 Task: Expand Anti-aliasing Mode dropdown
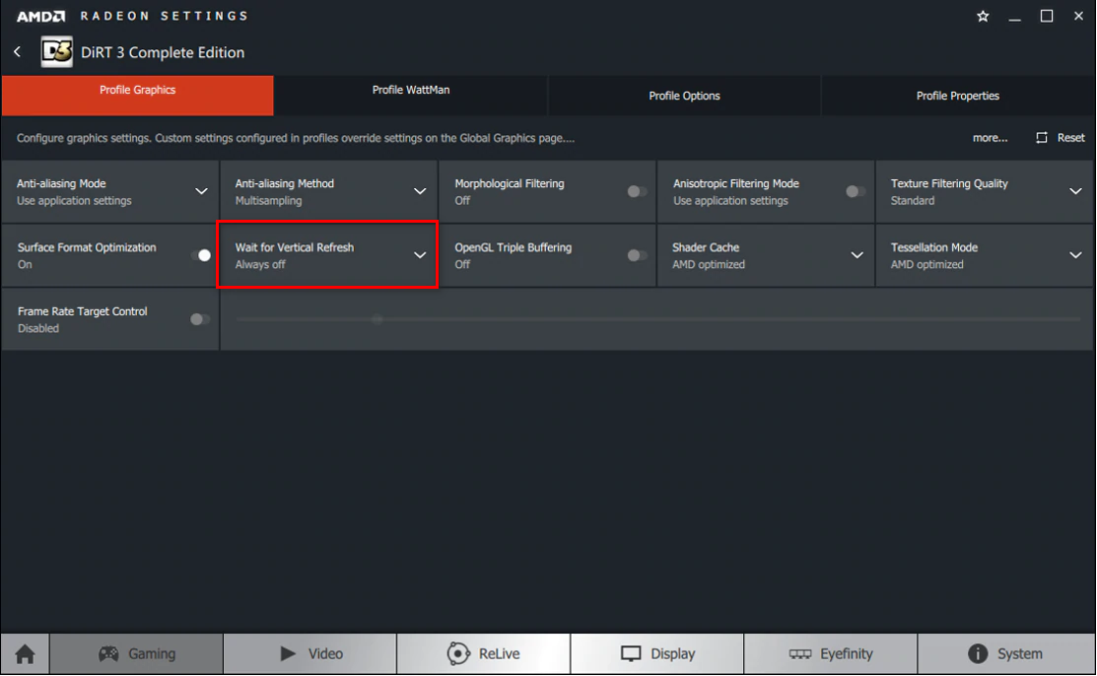pos(201,191)
